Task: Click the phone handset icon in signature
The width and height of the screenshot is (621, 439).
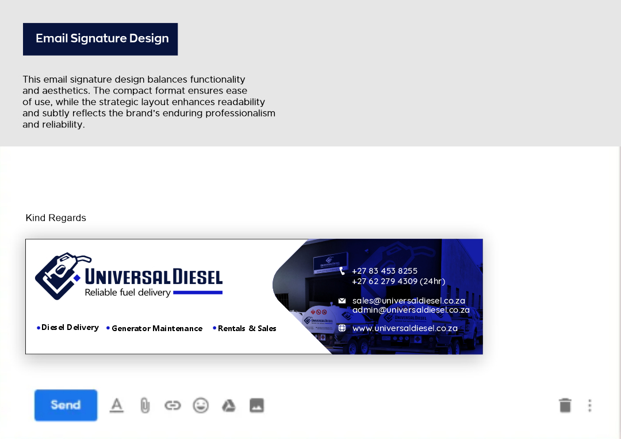Action: click(x=342, y=271)
